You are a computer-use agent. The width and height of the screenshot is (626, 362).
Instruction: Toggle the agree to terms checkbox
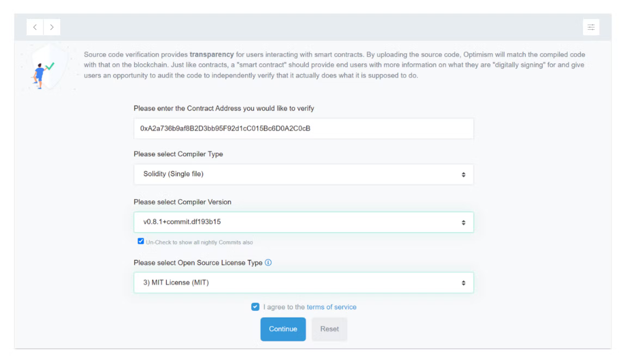point(255,307)
